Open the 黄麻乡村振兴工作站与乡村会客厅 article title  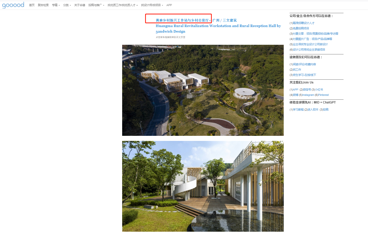pyautogui.click(x=182, y=20)
